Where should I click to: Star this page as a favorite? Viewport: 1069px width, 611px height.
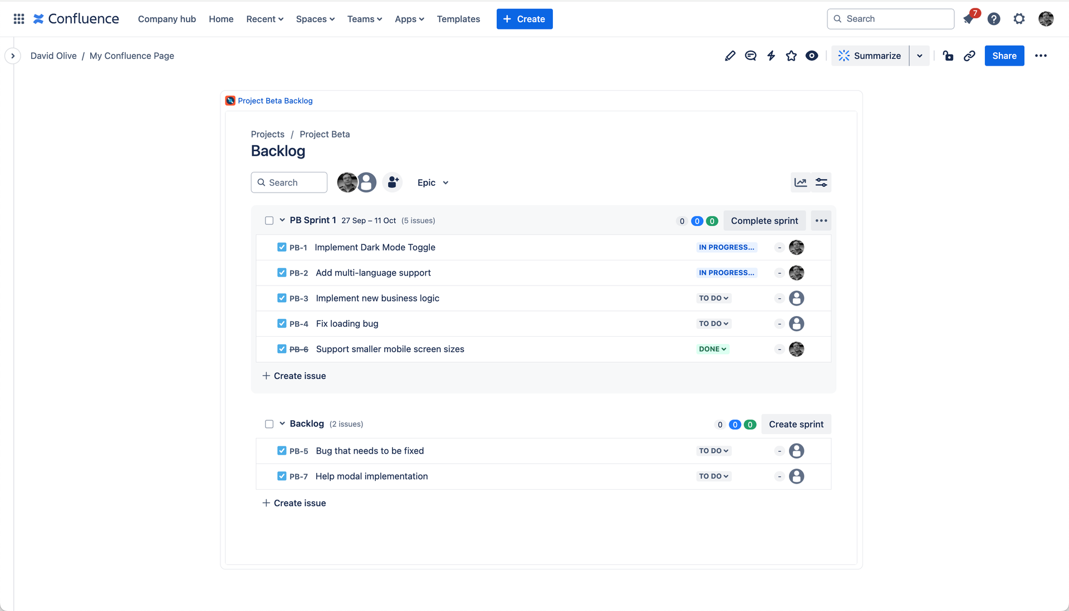[791, 56]
